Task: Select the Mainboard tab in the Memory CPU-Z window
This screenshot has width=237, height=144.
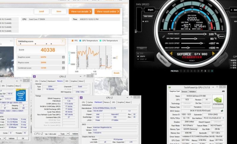Action: pyautogui.click(x=52, y=81)
